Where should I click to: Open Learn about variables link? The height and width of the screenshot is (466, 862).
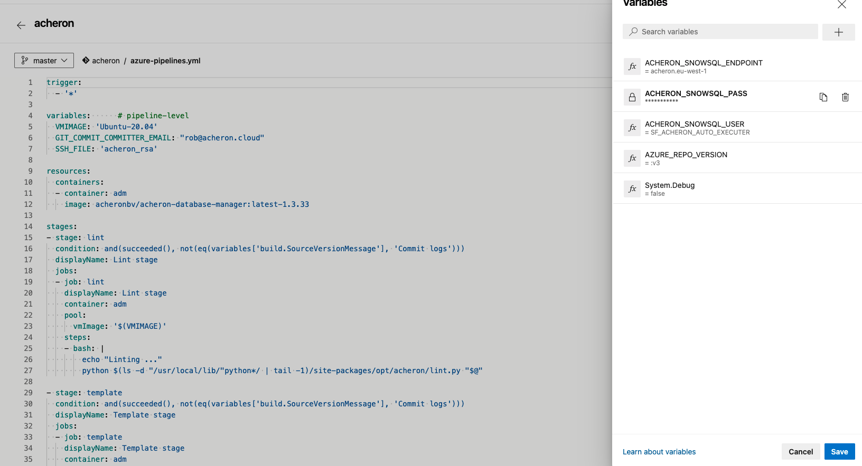click(x=659, y=452)
